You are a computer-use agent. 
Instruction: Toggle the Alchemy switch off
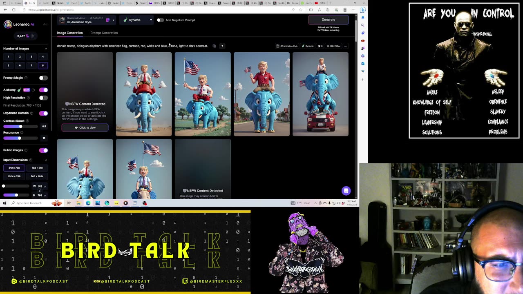click(x=43, y=90)
